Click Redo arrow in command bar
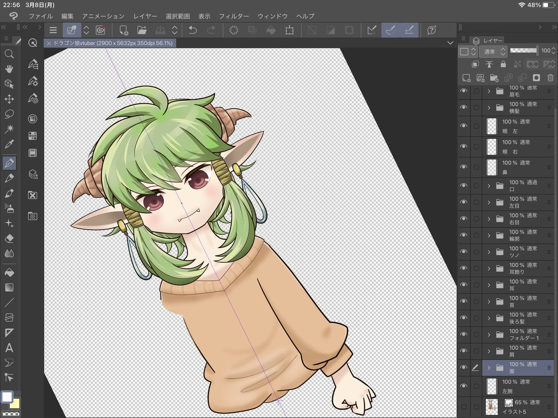Viewport: 558px width, 418px height. coord(211,30)
